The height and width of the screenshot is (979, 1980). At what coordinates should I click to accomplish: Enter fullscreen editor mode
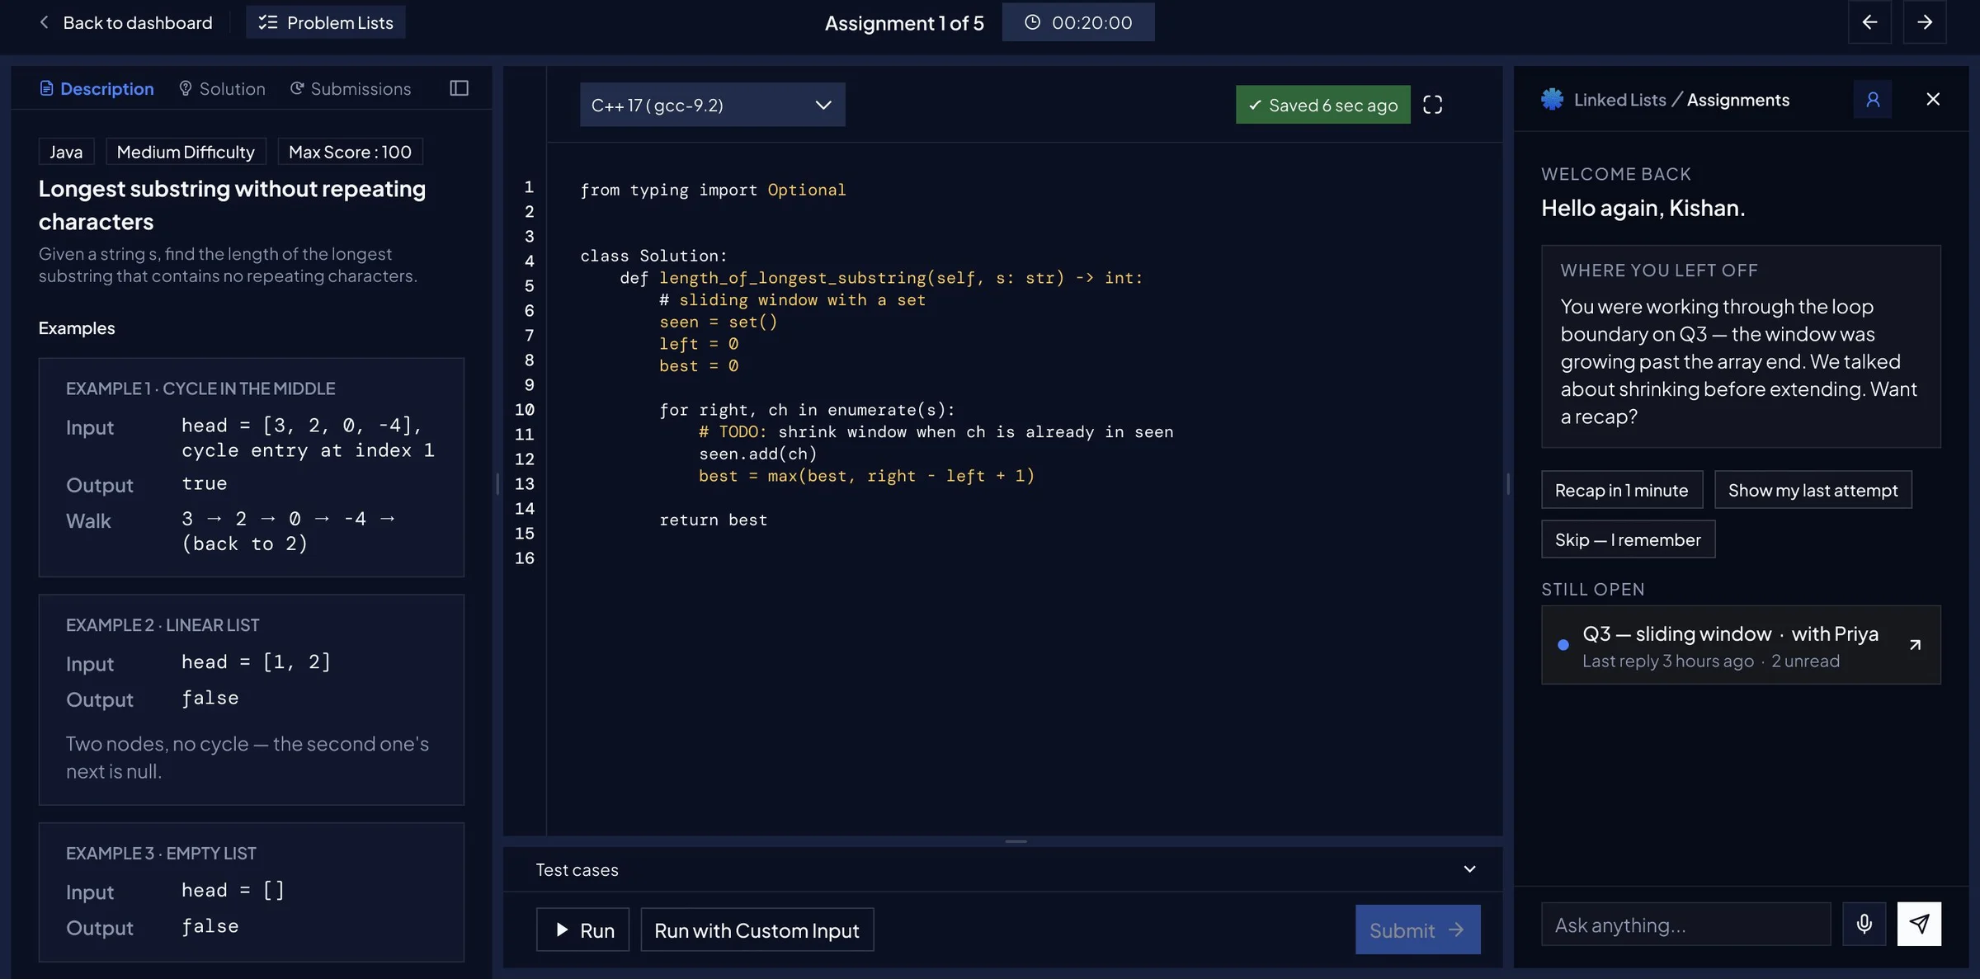1433,105
